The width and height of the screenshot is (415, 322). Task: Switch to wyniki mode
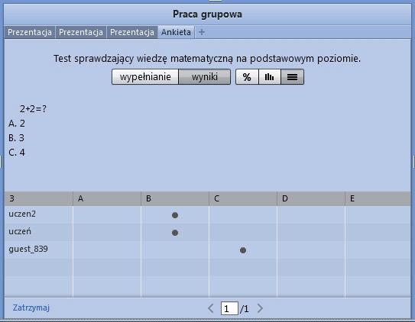pos(205,77)
